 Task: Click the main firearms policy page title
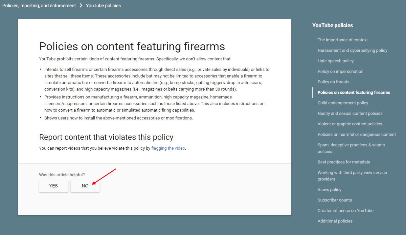(x=132, y=46)
